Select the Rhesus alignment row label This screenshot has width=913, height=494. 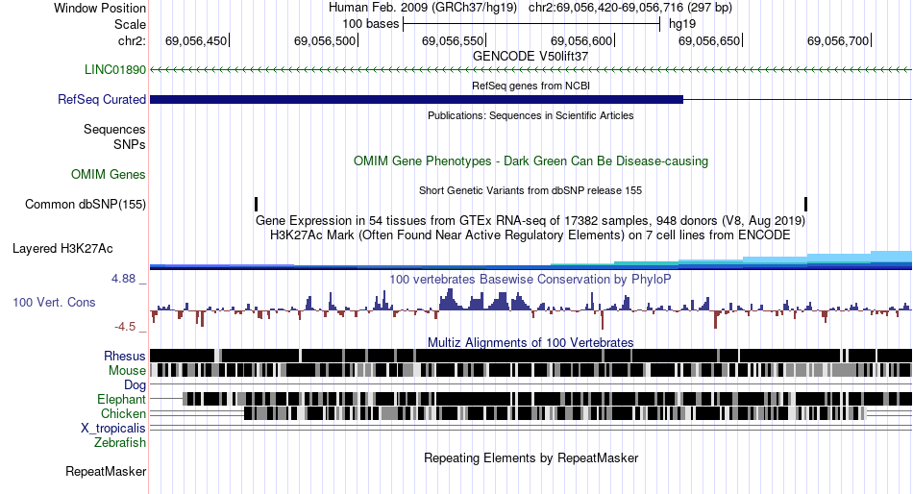[125, 356]
